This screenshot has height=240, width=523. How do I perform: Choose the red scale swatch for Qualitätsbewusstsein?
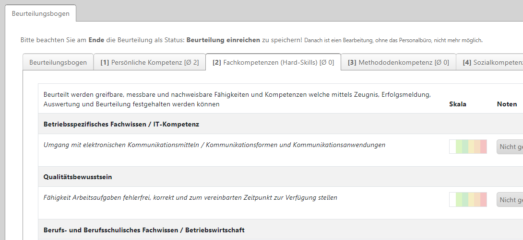click(484, 199)
